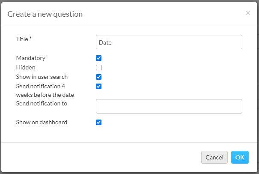Screen dimensions: 259x174
Task: Click the Title field containing Date
Action: [x=169, y=42]
